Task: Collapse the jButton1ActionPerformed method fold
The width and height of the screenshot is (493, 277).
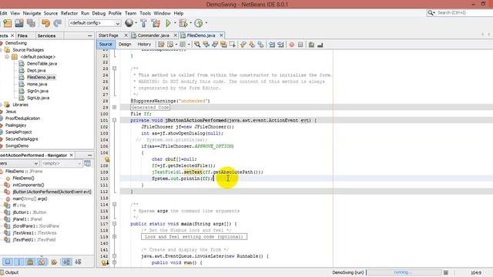Action: point(115,120)
